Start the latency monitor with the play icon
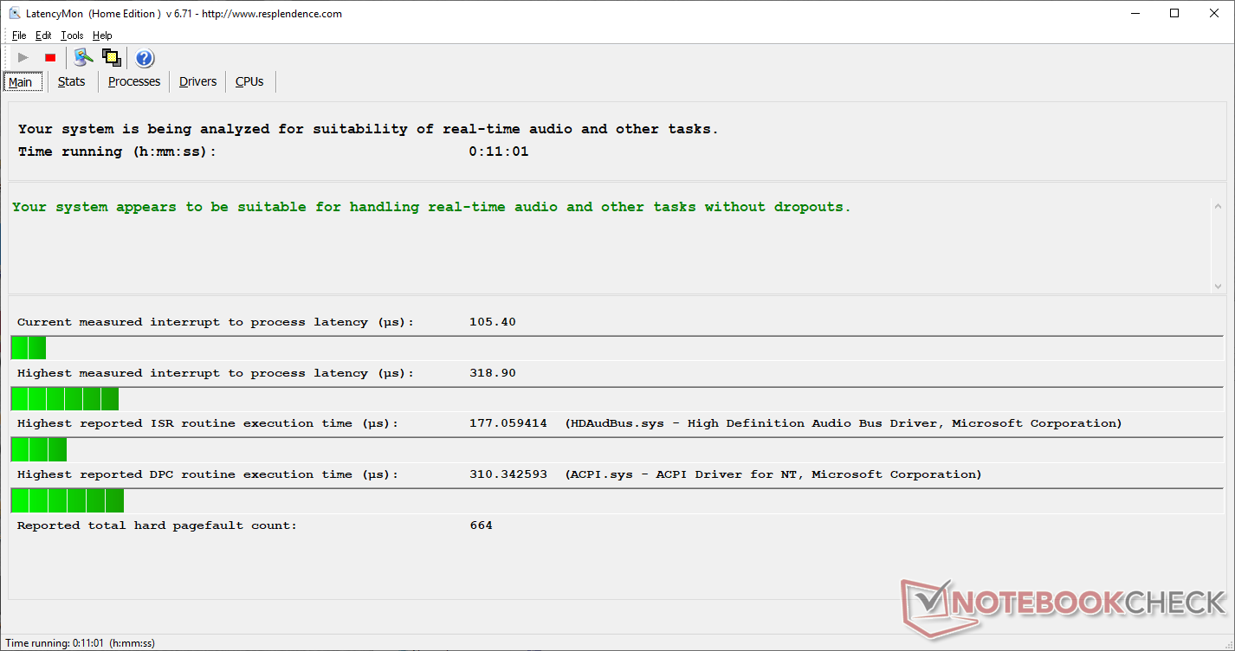The image size is (1235, 651). coord(23,58)
